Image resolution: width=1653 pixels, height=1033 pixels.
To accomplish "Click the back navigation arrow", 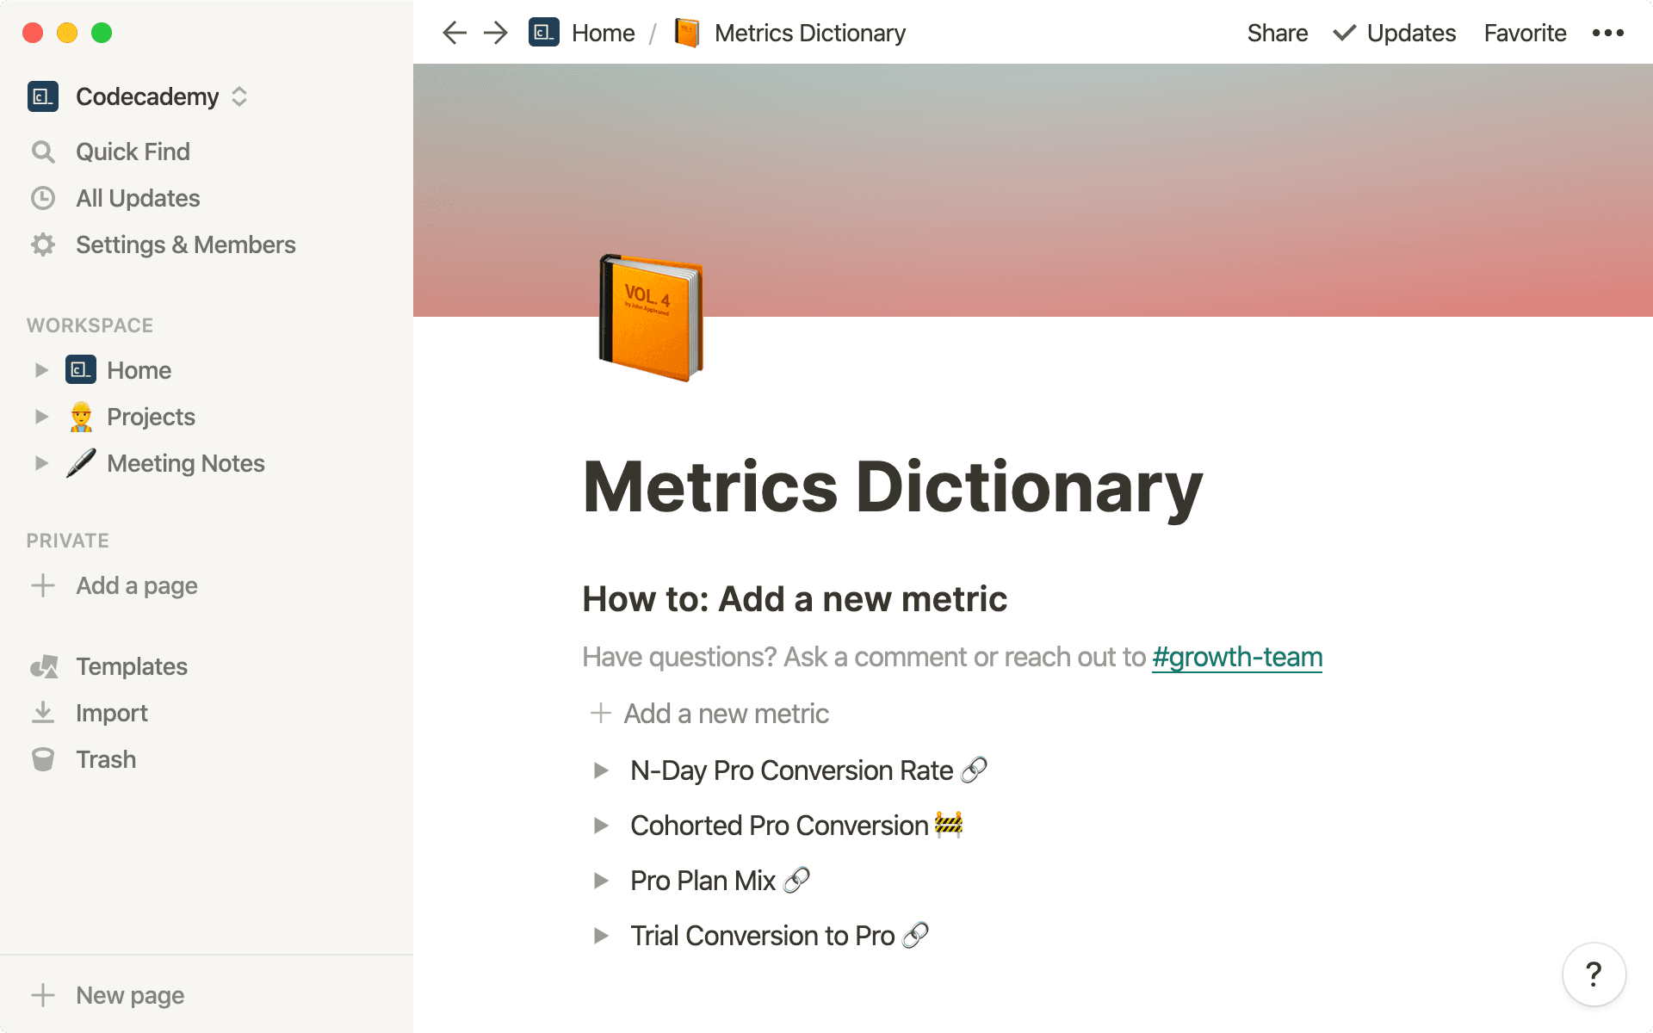I will click(454, 33).
